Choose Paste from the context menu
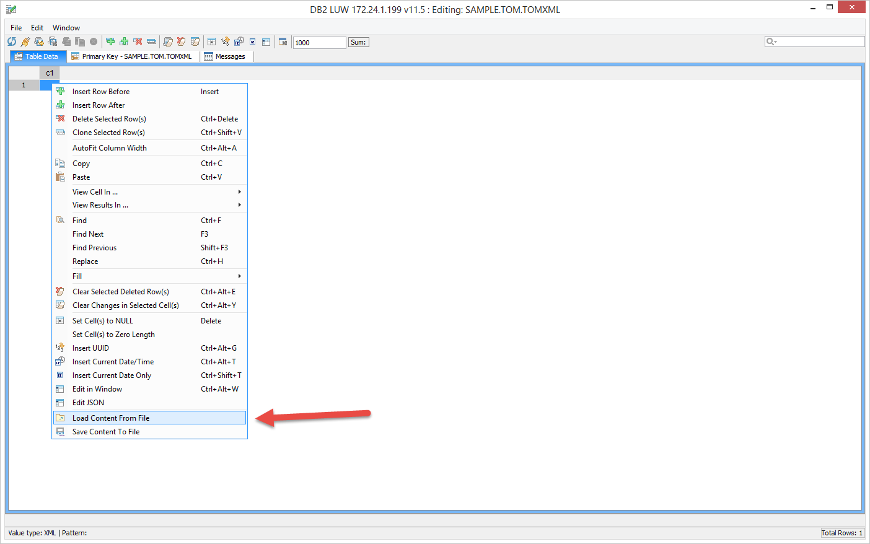This screenshot has width=870, height=544. point(150,177)
